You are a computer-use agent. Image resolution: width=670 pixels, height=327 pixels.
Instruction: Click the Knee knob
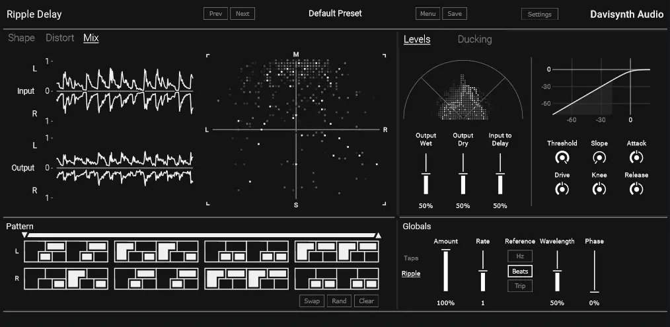pos(599,189)
